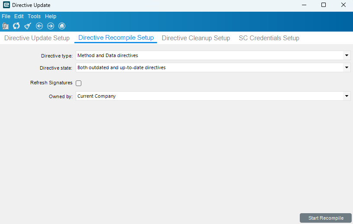
Task: Close the Directive Update window
Action: point(343,5)
